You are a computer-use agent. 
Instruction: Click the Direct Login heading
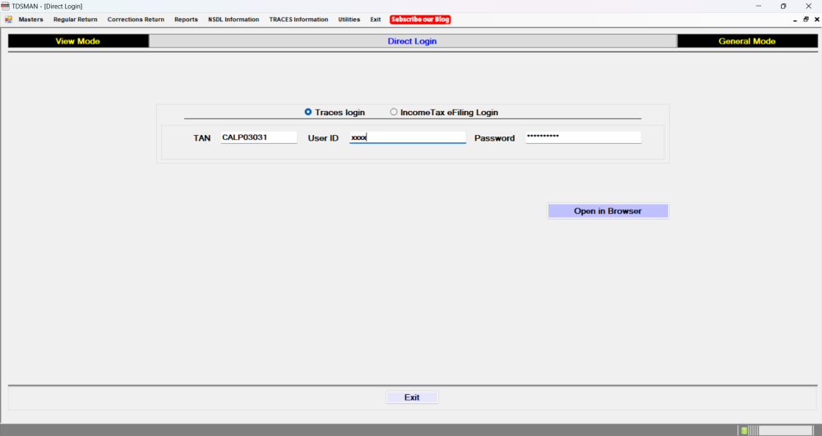(412, 41)
